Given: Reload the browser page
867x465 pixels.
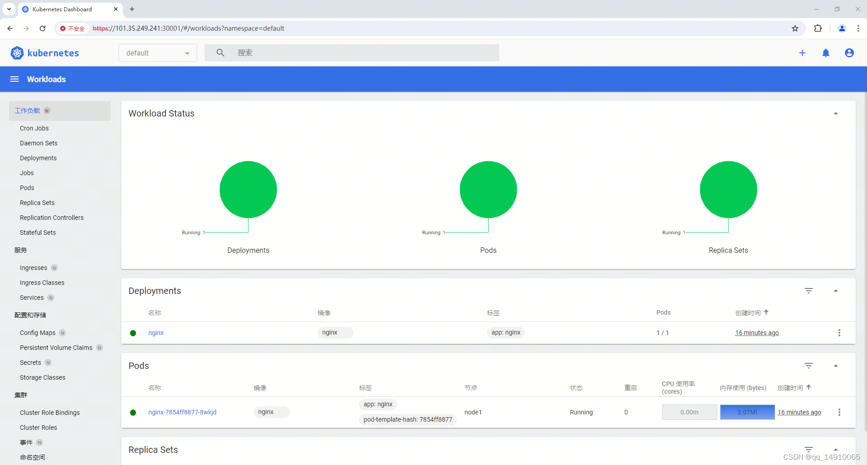Looking at the screenshot, I should (x=43, y=28).
